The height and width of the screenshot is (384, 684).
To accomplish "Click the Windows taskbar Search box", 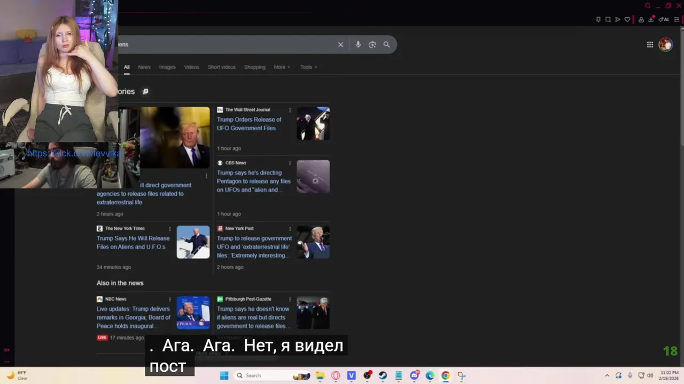I will click(x=273, y=375).
